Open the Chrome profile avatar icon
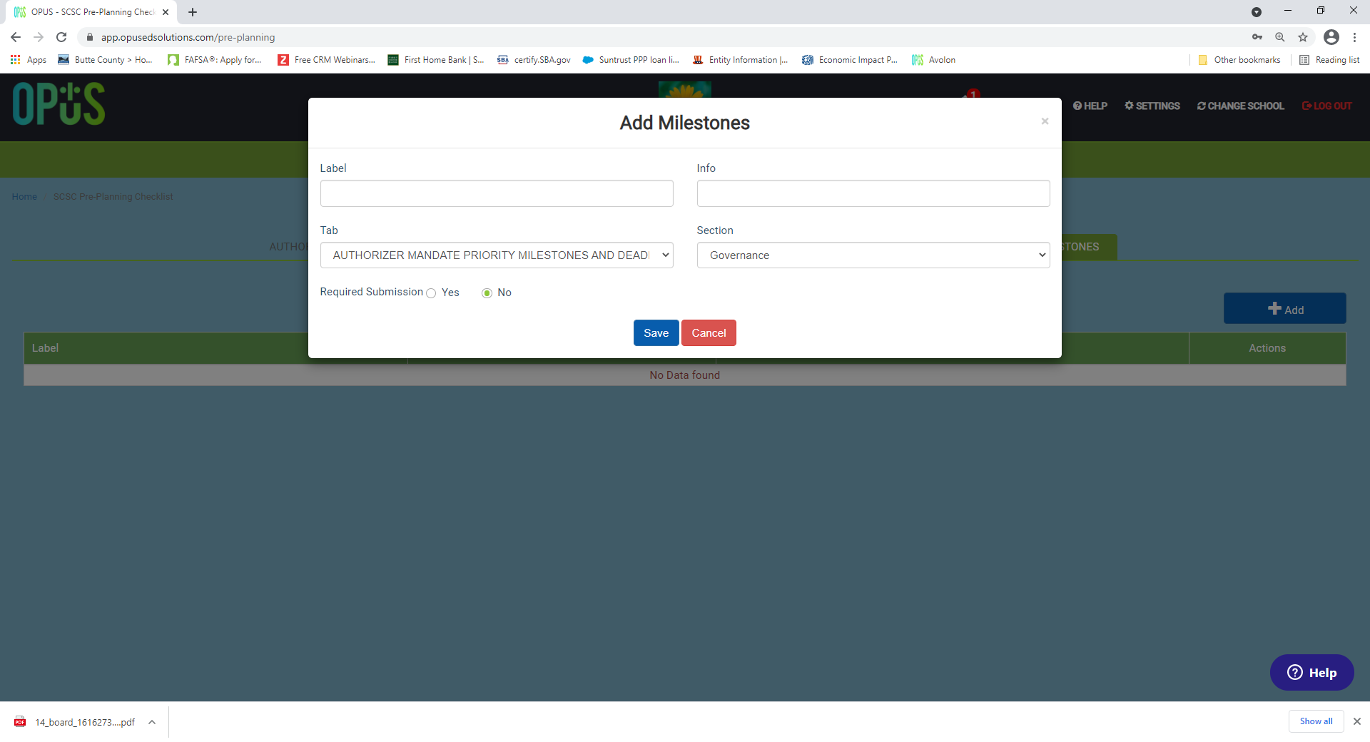Screen dimensions: 1370x742 pyautogui.click(x=1331, y=37)
